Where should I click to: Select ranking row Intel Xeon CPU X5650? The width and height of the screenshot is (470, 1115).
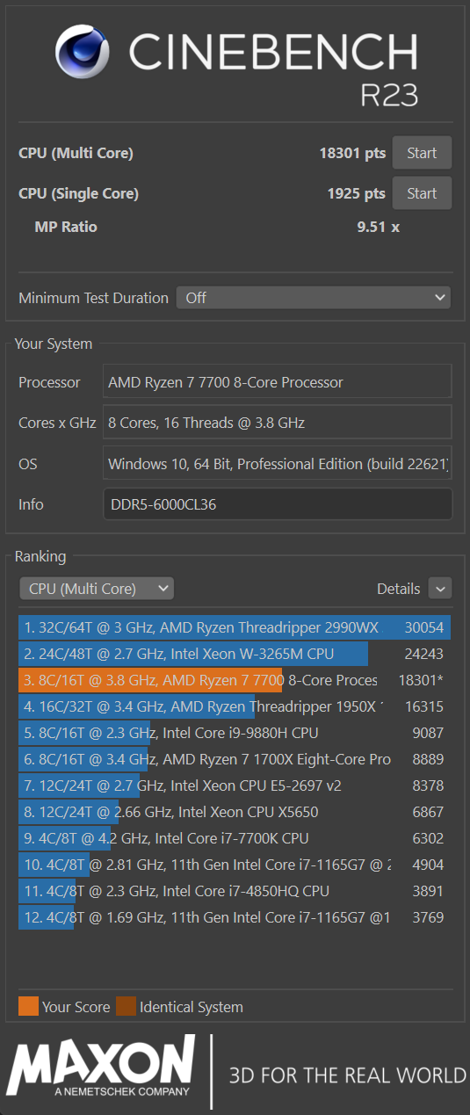[235, 812]
